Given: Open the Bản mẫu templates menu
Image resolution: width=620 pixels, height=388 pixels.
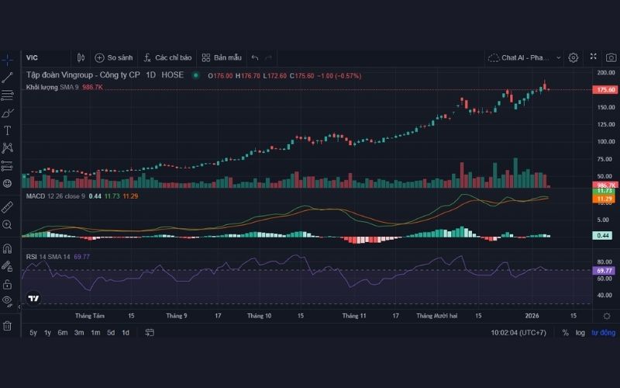Looking at the screenshot, I should pyautogui.click(x=222, y=57).
